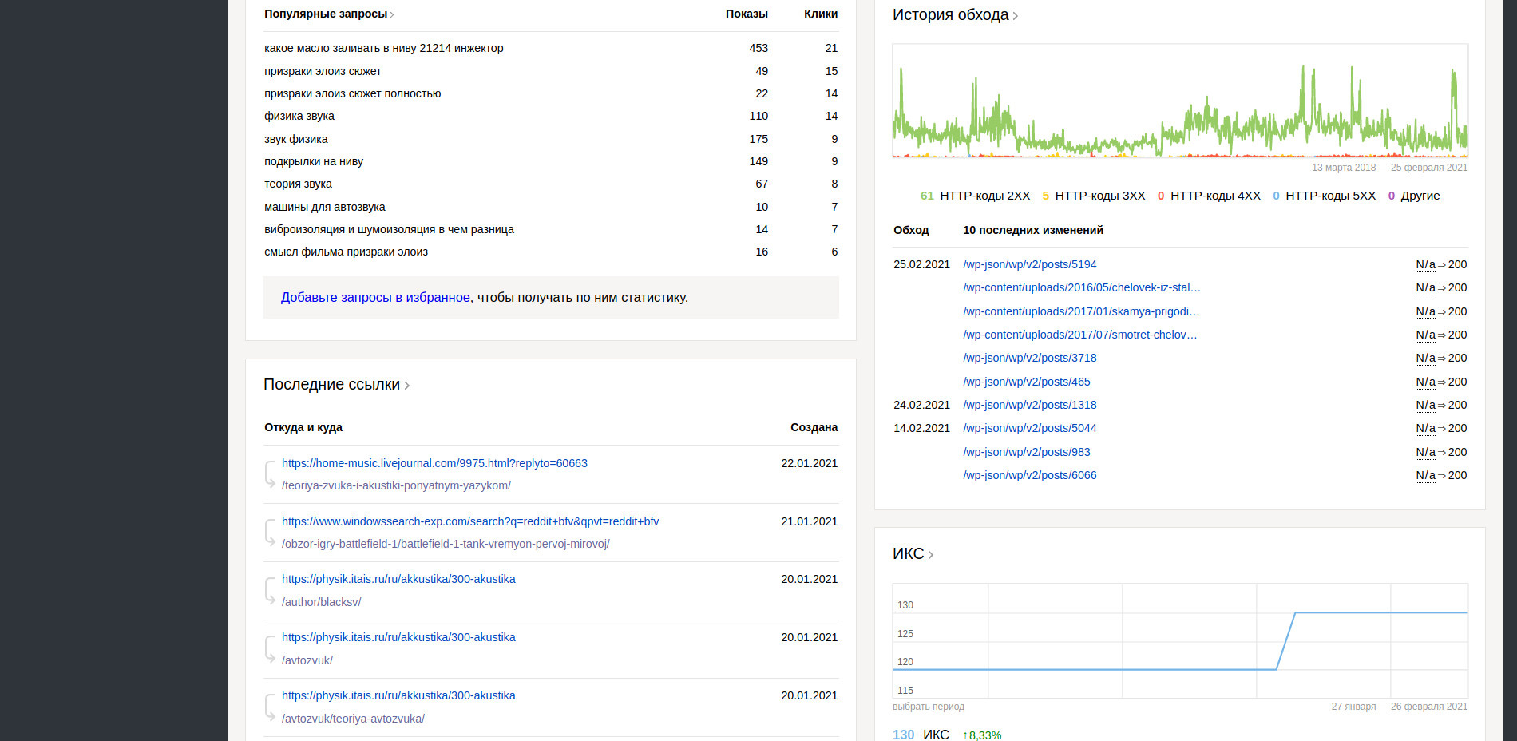Open the Последние ссылки section heading
The height and width of the screenshot is (741, 1517).
(x=335, y=385)
